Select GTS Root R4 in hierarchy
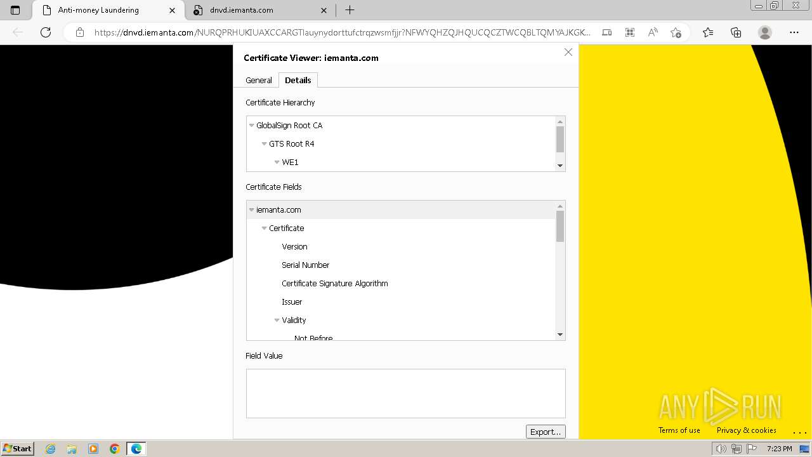Image resolution: width=812 pixels, height=457 pixels. 292,144
